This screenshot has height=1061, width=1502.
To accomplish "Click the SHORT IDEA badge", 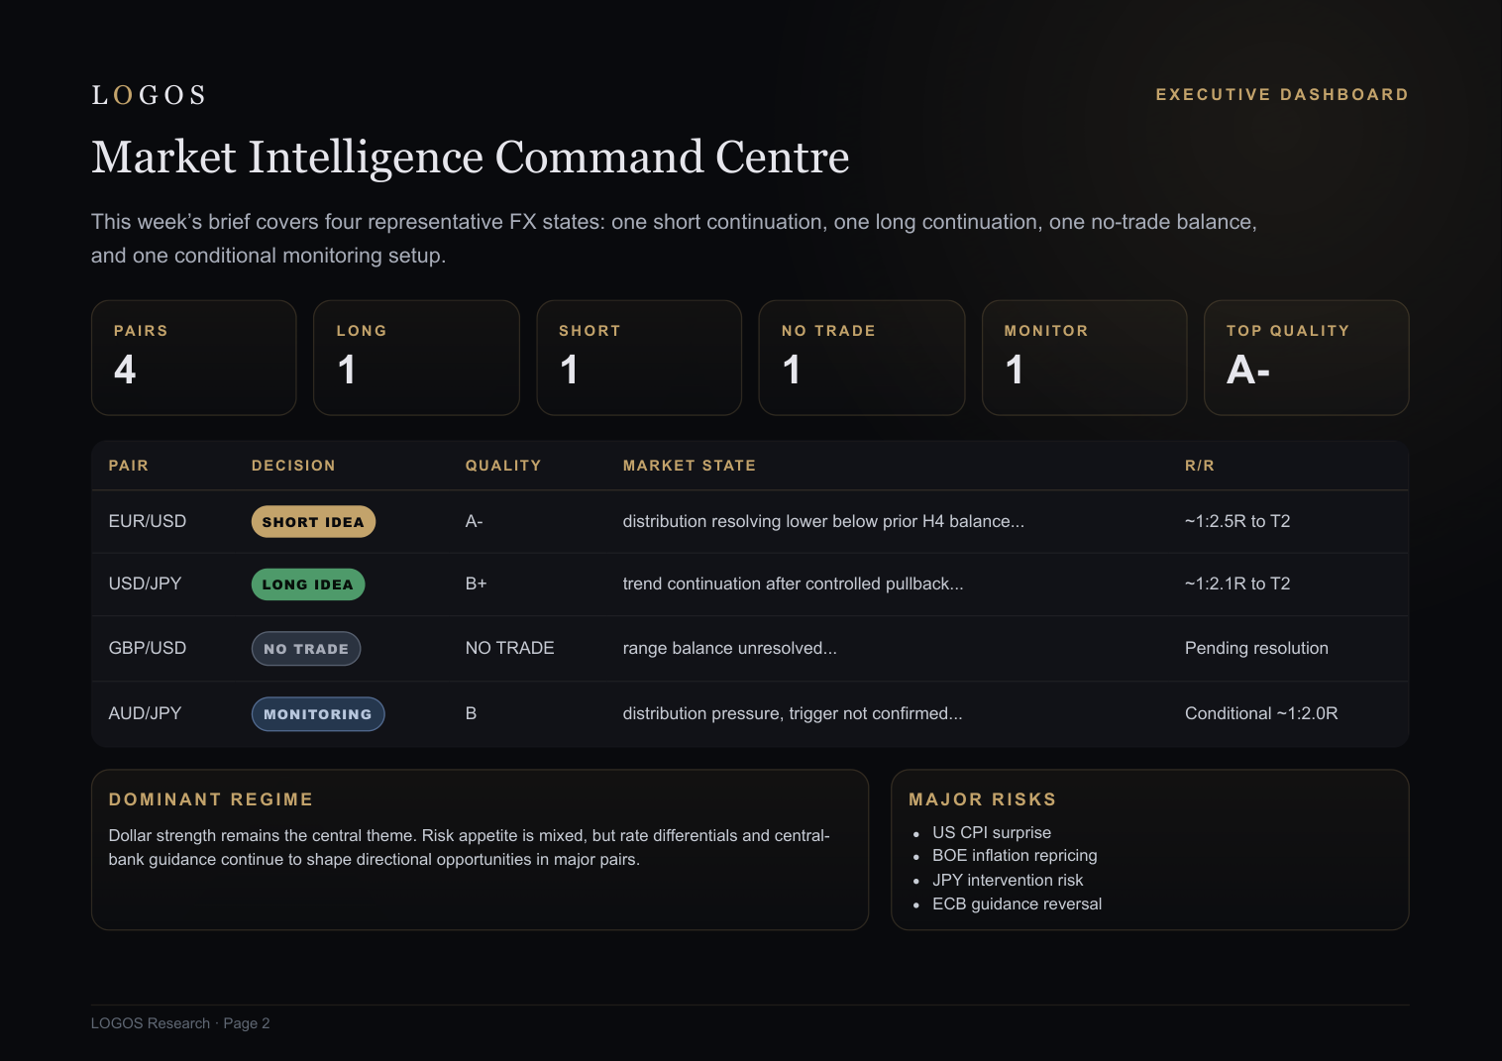I will tap(313, 522).
